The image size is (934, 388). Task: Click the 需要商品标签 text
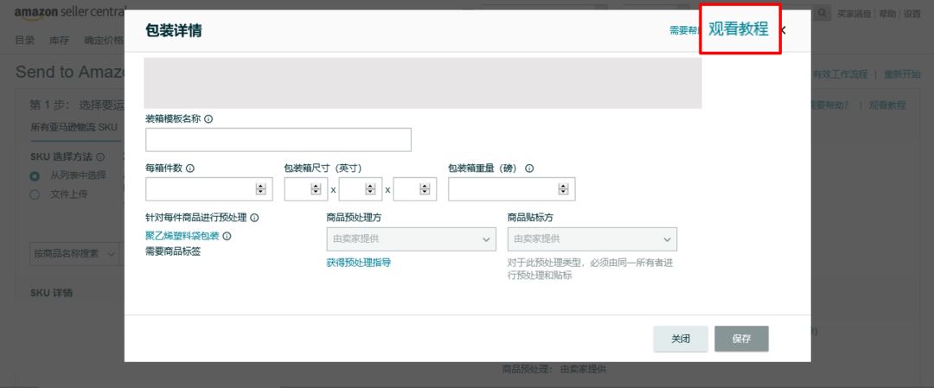[x=173, y=251]
